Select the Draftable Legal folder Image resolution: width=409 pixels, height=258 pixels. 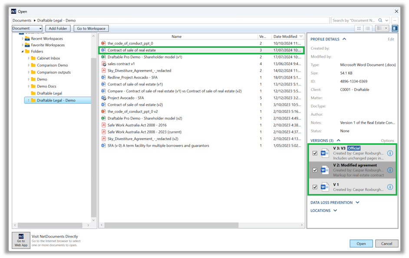pos(49,93)
